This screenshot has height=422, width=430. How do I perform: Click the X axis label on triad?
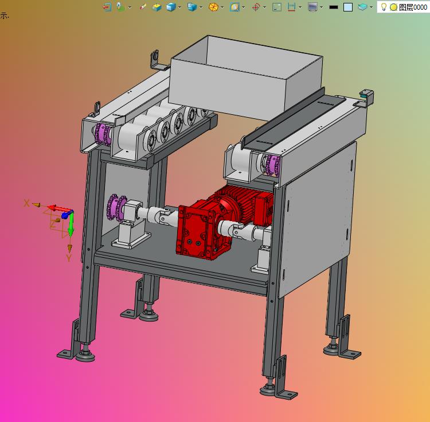pyautogui.click(x=26, y=203)
